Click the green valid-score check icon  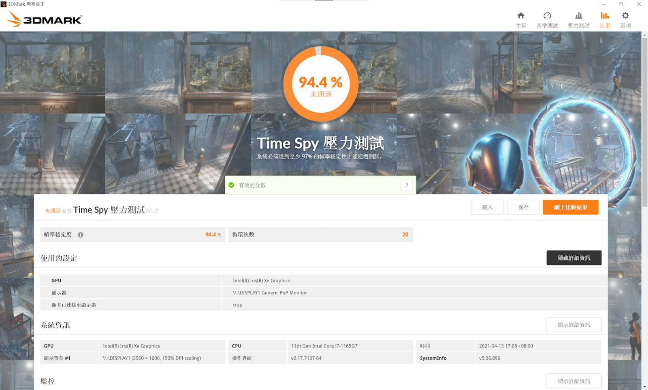pos(231,185)
